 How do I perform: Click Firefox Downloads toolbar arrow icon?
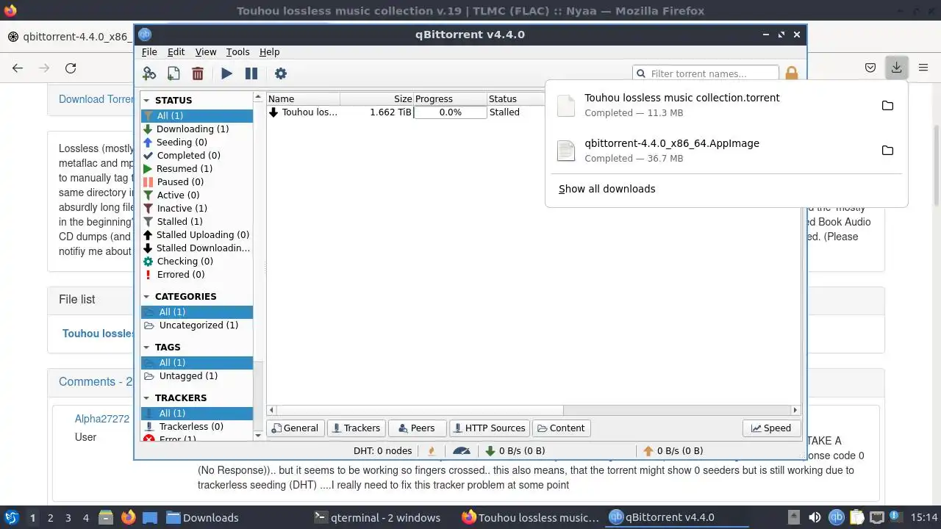point(897,68)
